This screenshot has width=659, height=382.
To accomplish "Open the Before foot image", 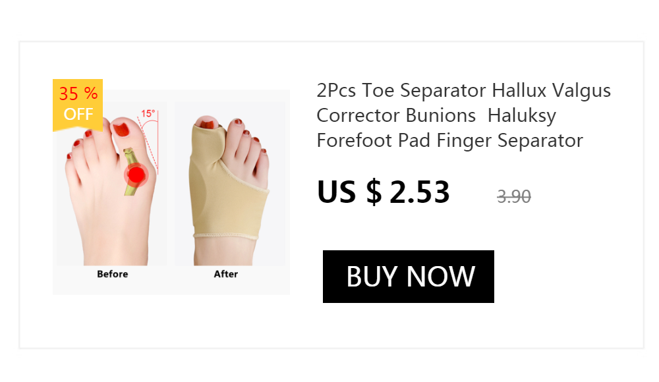I will click(111, 184).
